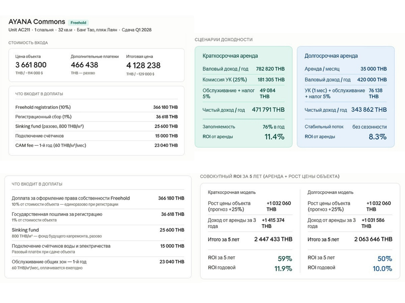The image size is (405, 303).
Task: Select the "Дополнительные платежи" label
Action: coord(95,57)
